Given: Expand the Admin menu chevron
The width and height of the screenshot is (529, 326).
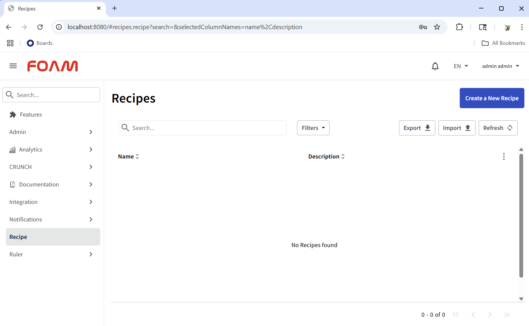Looking at the screenshot, I should tap(91, 132).
